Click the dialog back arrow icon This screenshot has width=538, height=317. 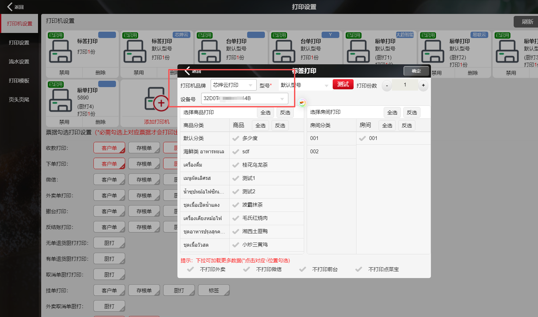187,71
